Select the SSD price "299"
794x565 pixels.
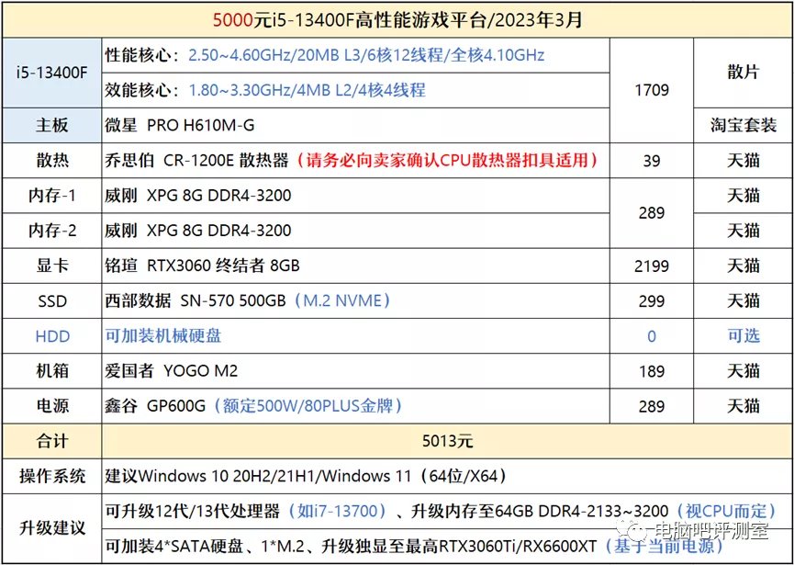click(651, 301)
